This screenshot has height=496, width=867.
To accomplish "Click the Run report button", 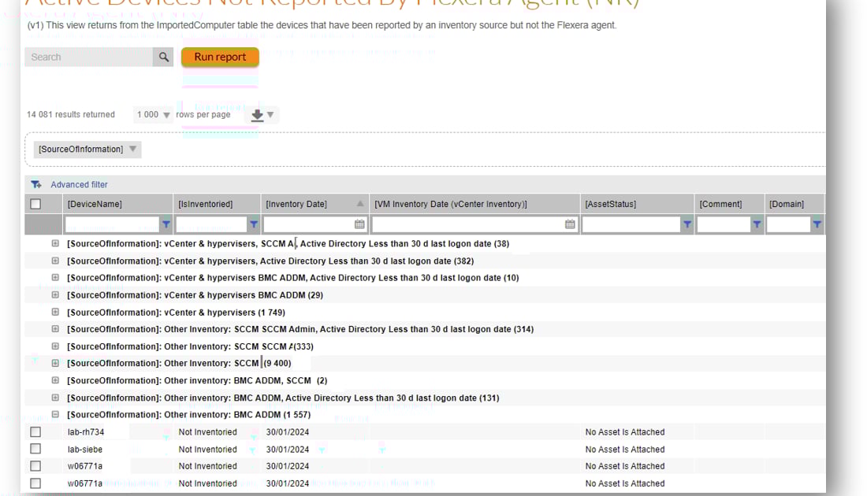I will pyautogui.click(x=220, y=57).
